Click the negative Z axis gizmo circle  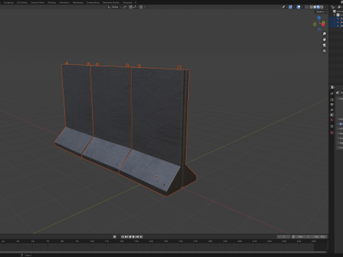(319, 29)
